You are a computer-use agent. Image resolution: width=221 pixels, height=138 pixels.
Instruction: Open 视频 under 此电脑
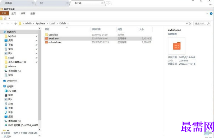[10, 95]
